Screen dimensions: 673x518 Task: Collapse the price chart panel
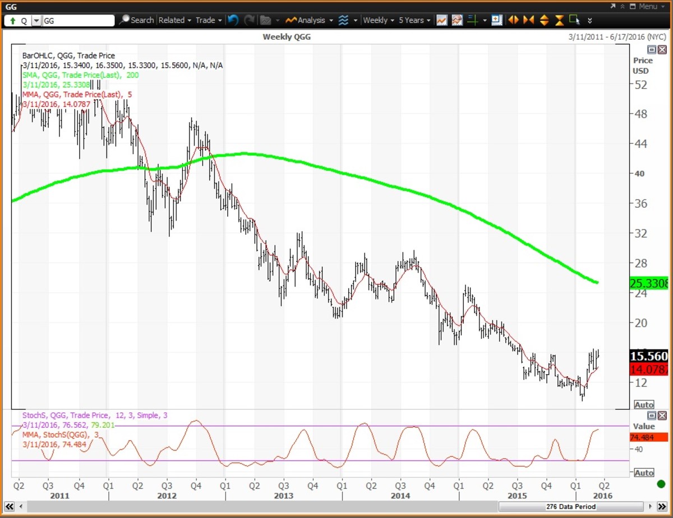tap(651, 50)
